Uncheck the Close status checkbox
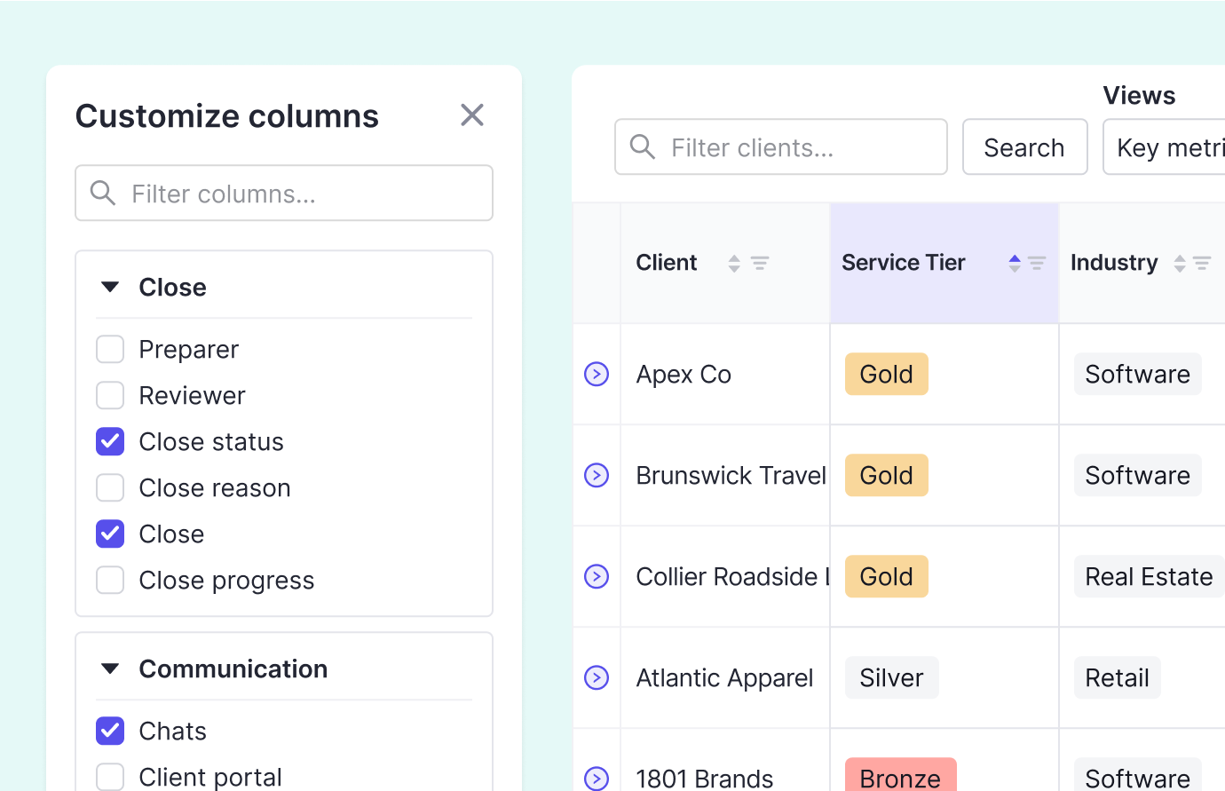The height and width of the screenshot is (791, 1225). [x=110, y=442]
